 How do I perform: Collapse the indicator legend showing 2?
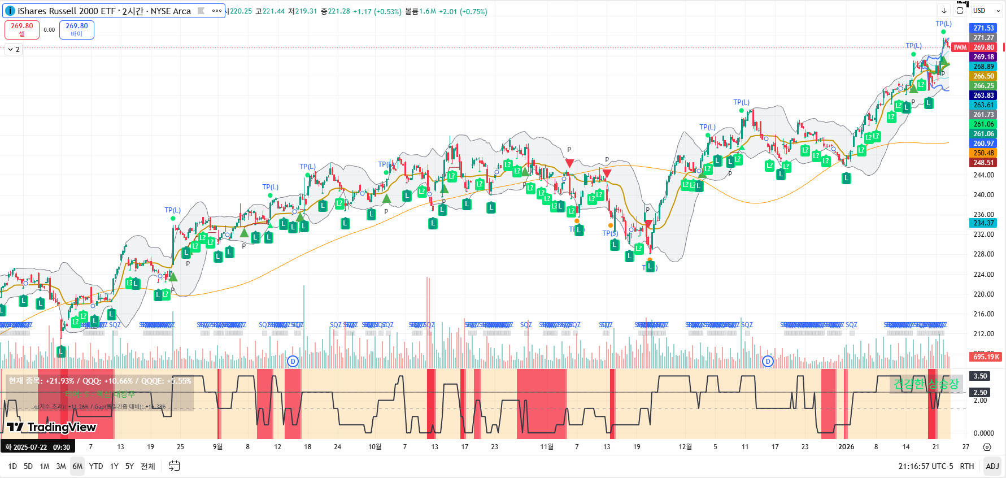click(x=14, y=50)
